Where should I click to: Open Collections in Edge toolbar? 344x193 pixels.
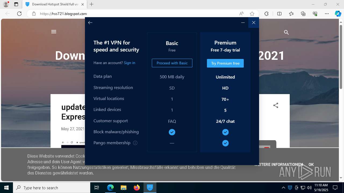[303, 14]
